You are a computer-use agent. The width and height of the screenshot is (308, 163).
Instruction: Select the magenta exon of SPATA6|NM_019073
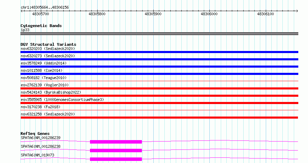[x=116, y=159]
